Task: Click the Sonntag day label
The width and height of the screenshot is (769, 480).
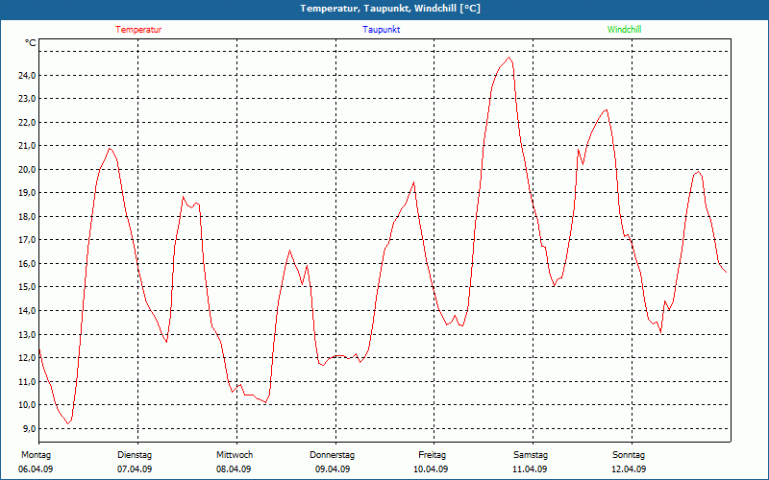Action: click(629, 455)
